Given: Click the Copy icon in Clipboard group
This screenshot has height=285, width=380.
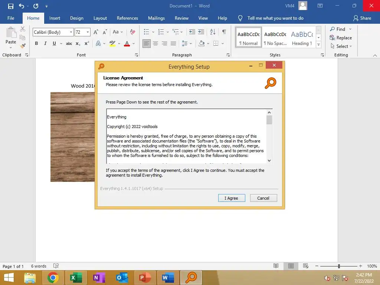Looking at the screenshot, I should click(22, 37).
